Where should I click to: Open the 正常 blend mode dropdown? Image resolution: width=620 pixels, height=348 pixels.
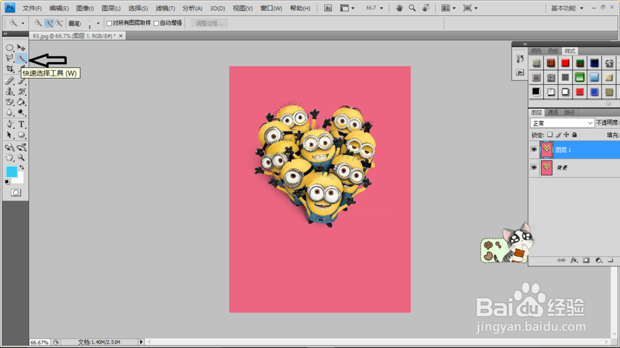click(562, 123)
